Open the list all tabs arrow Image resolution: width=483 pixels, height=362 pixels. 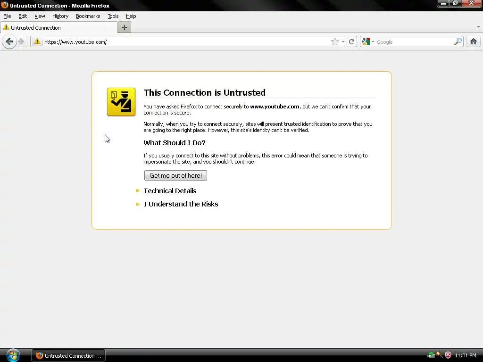click(x=478, y=27)
